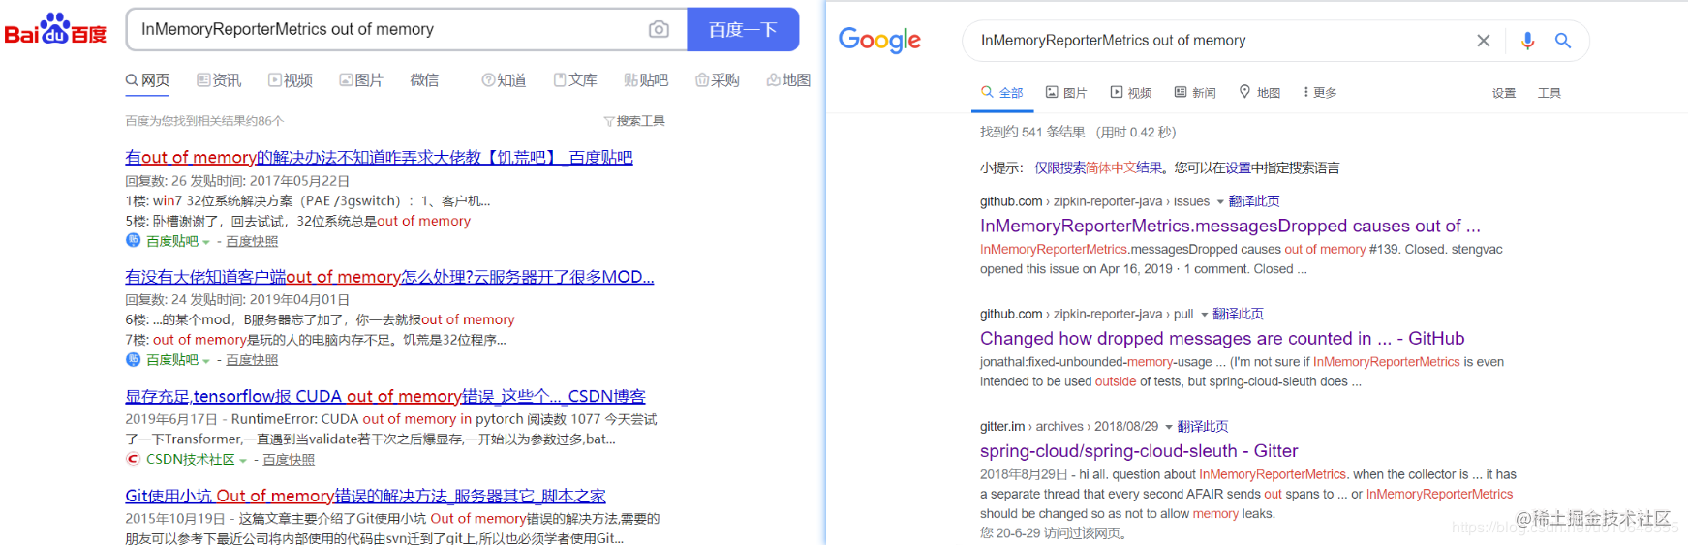Open Baidu 贴吧 tab
The height and width of the screenshot is (545, 1688).
(646, 80)
